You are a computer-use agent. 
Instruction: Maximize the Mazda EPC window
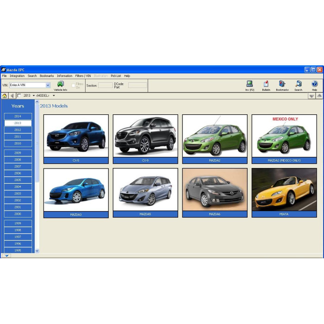(x=313, y=69)
